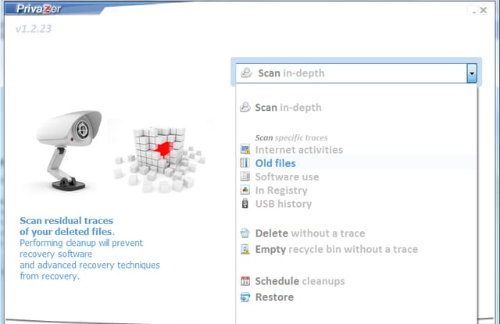Click the surveillance camera image
500x324 pixels.
coord(68,150)
